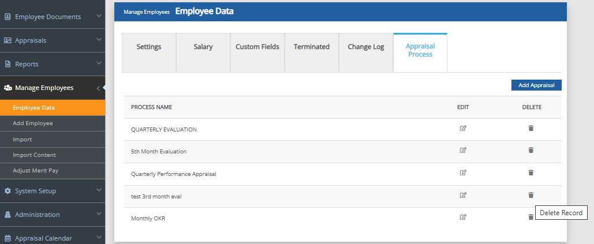Edit the 5th Month Evaluation process

click(463, 151)
